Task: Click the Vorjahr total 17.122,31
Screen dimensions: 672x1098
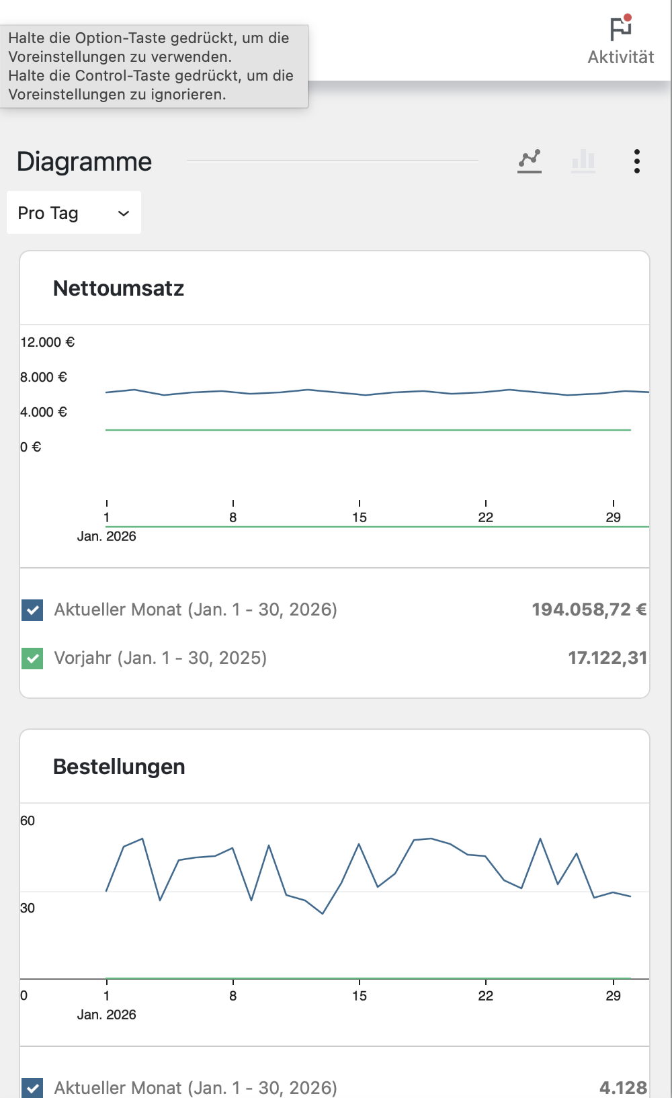Action: pos(607,658)
